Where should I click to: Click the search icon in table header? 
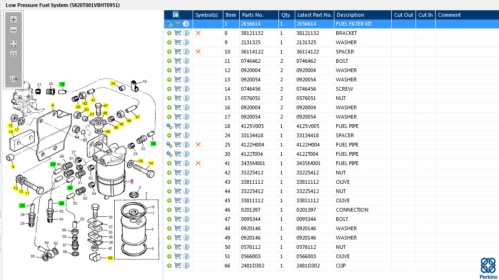click(x=176, y=15)
